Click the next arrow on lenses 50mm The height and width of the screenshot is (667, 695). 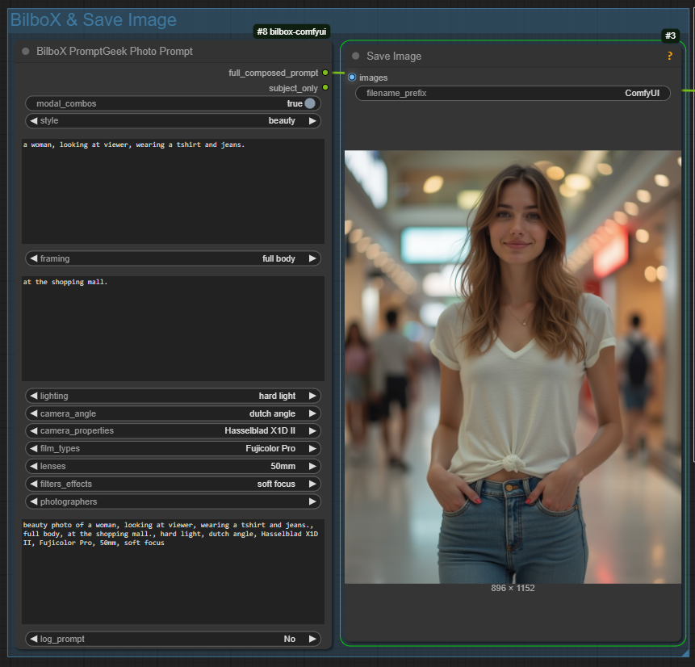(x=312, y=467)
